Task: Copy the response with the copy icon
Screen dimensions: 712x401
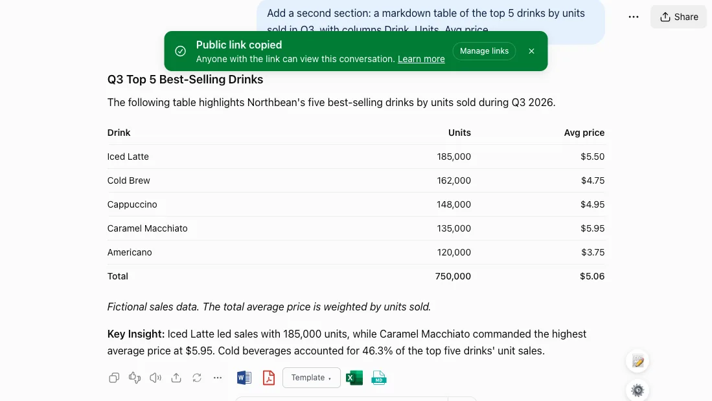Action: coord(114,378)
